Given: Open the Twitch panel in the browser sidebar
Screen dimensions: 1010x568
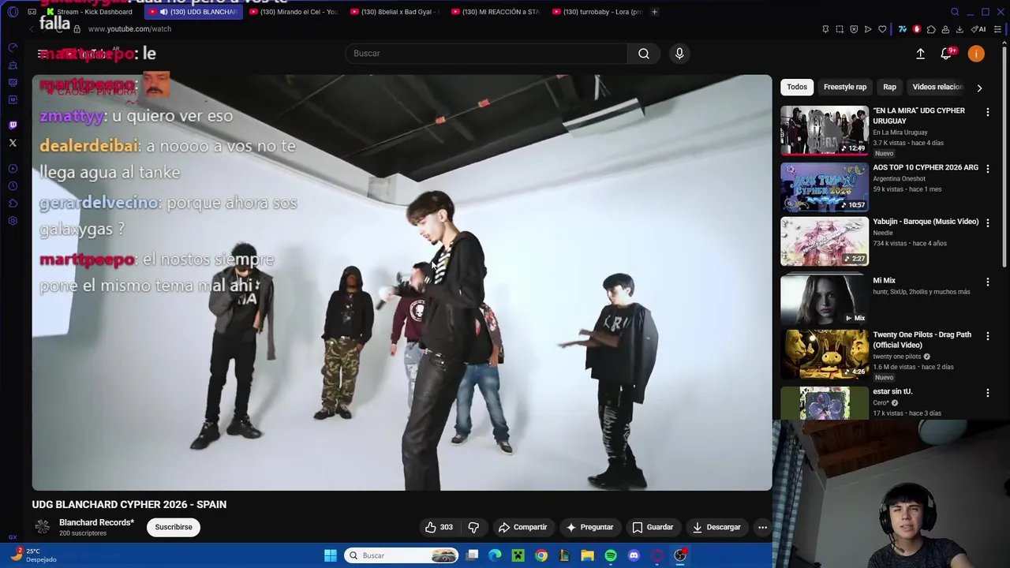Looking at the screenshot, I should tap(13, 125).
